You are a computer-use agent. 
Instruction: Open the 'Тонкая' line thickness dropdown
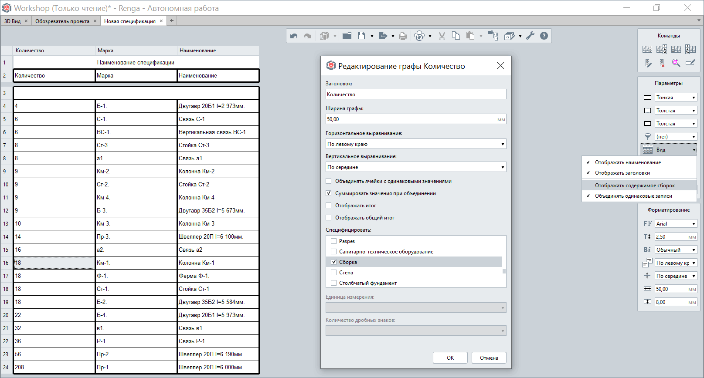pos(676,98)
